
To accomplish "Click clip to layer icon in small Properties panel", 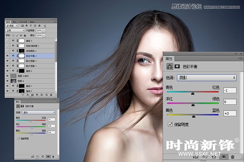I will point(32,157).
